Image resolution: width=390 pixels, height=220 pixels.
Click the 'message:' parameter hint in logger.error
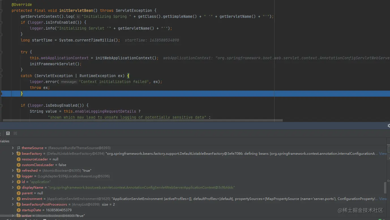69,82
